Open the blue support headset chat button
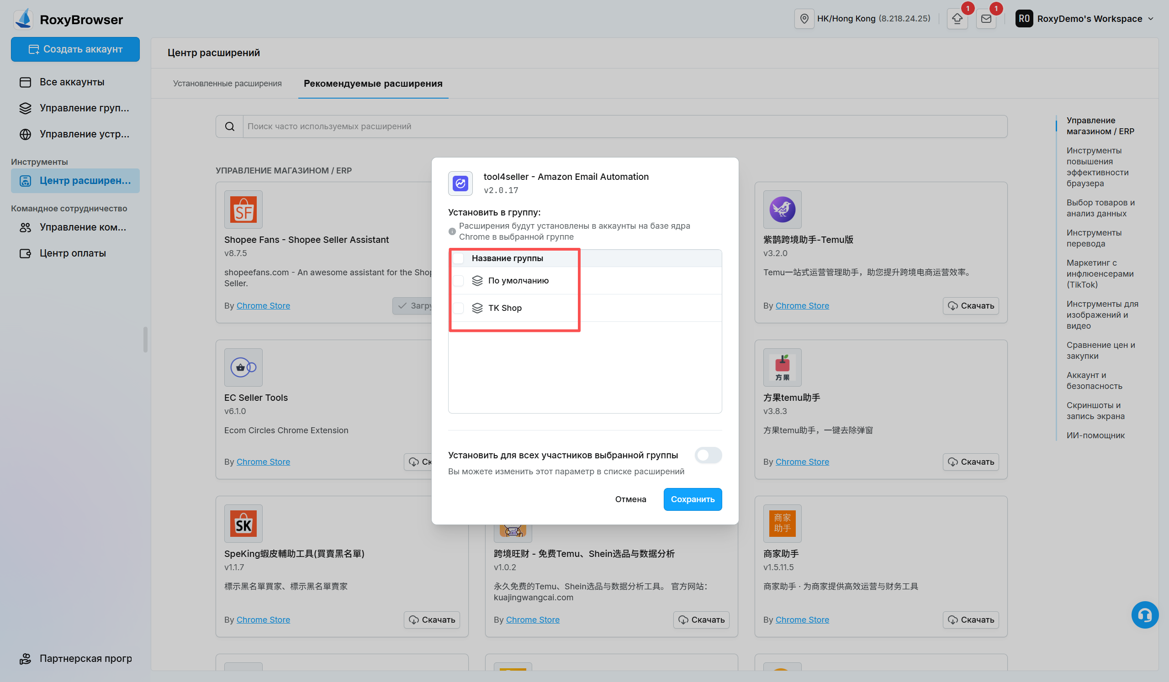 click(1144, 615)
